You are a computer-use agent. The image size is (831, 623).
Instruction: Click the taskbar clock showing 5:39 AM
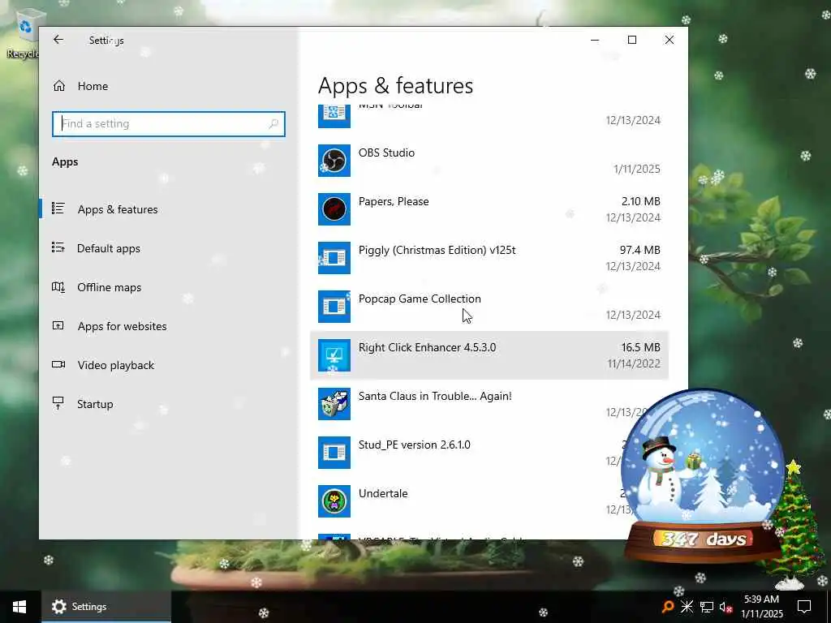tap(761, 607)
